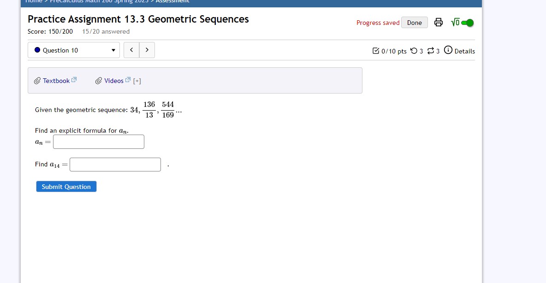
Task: Open the Assessment breadcrumb link
Action: [x=172, y=1]
